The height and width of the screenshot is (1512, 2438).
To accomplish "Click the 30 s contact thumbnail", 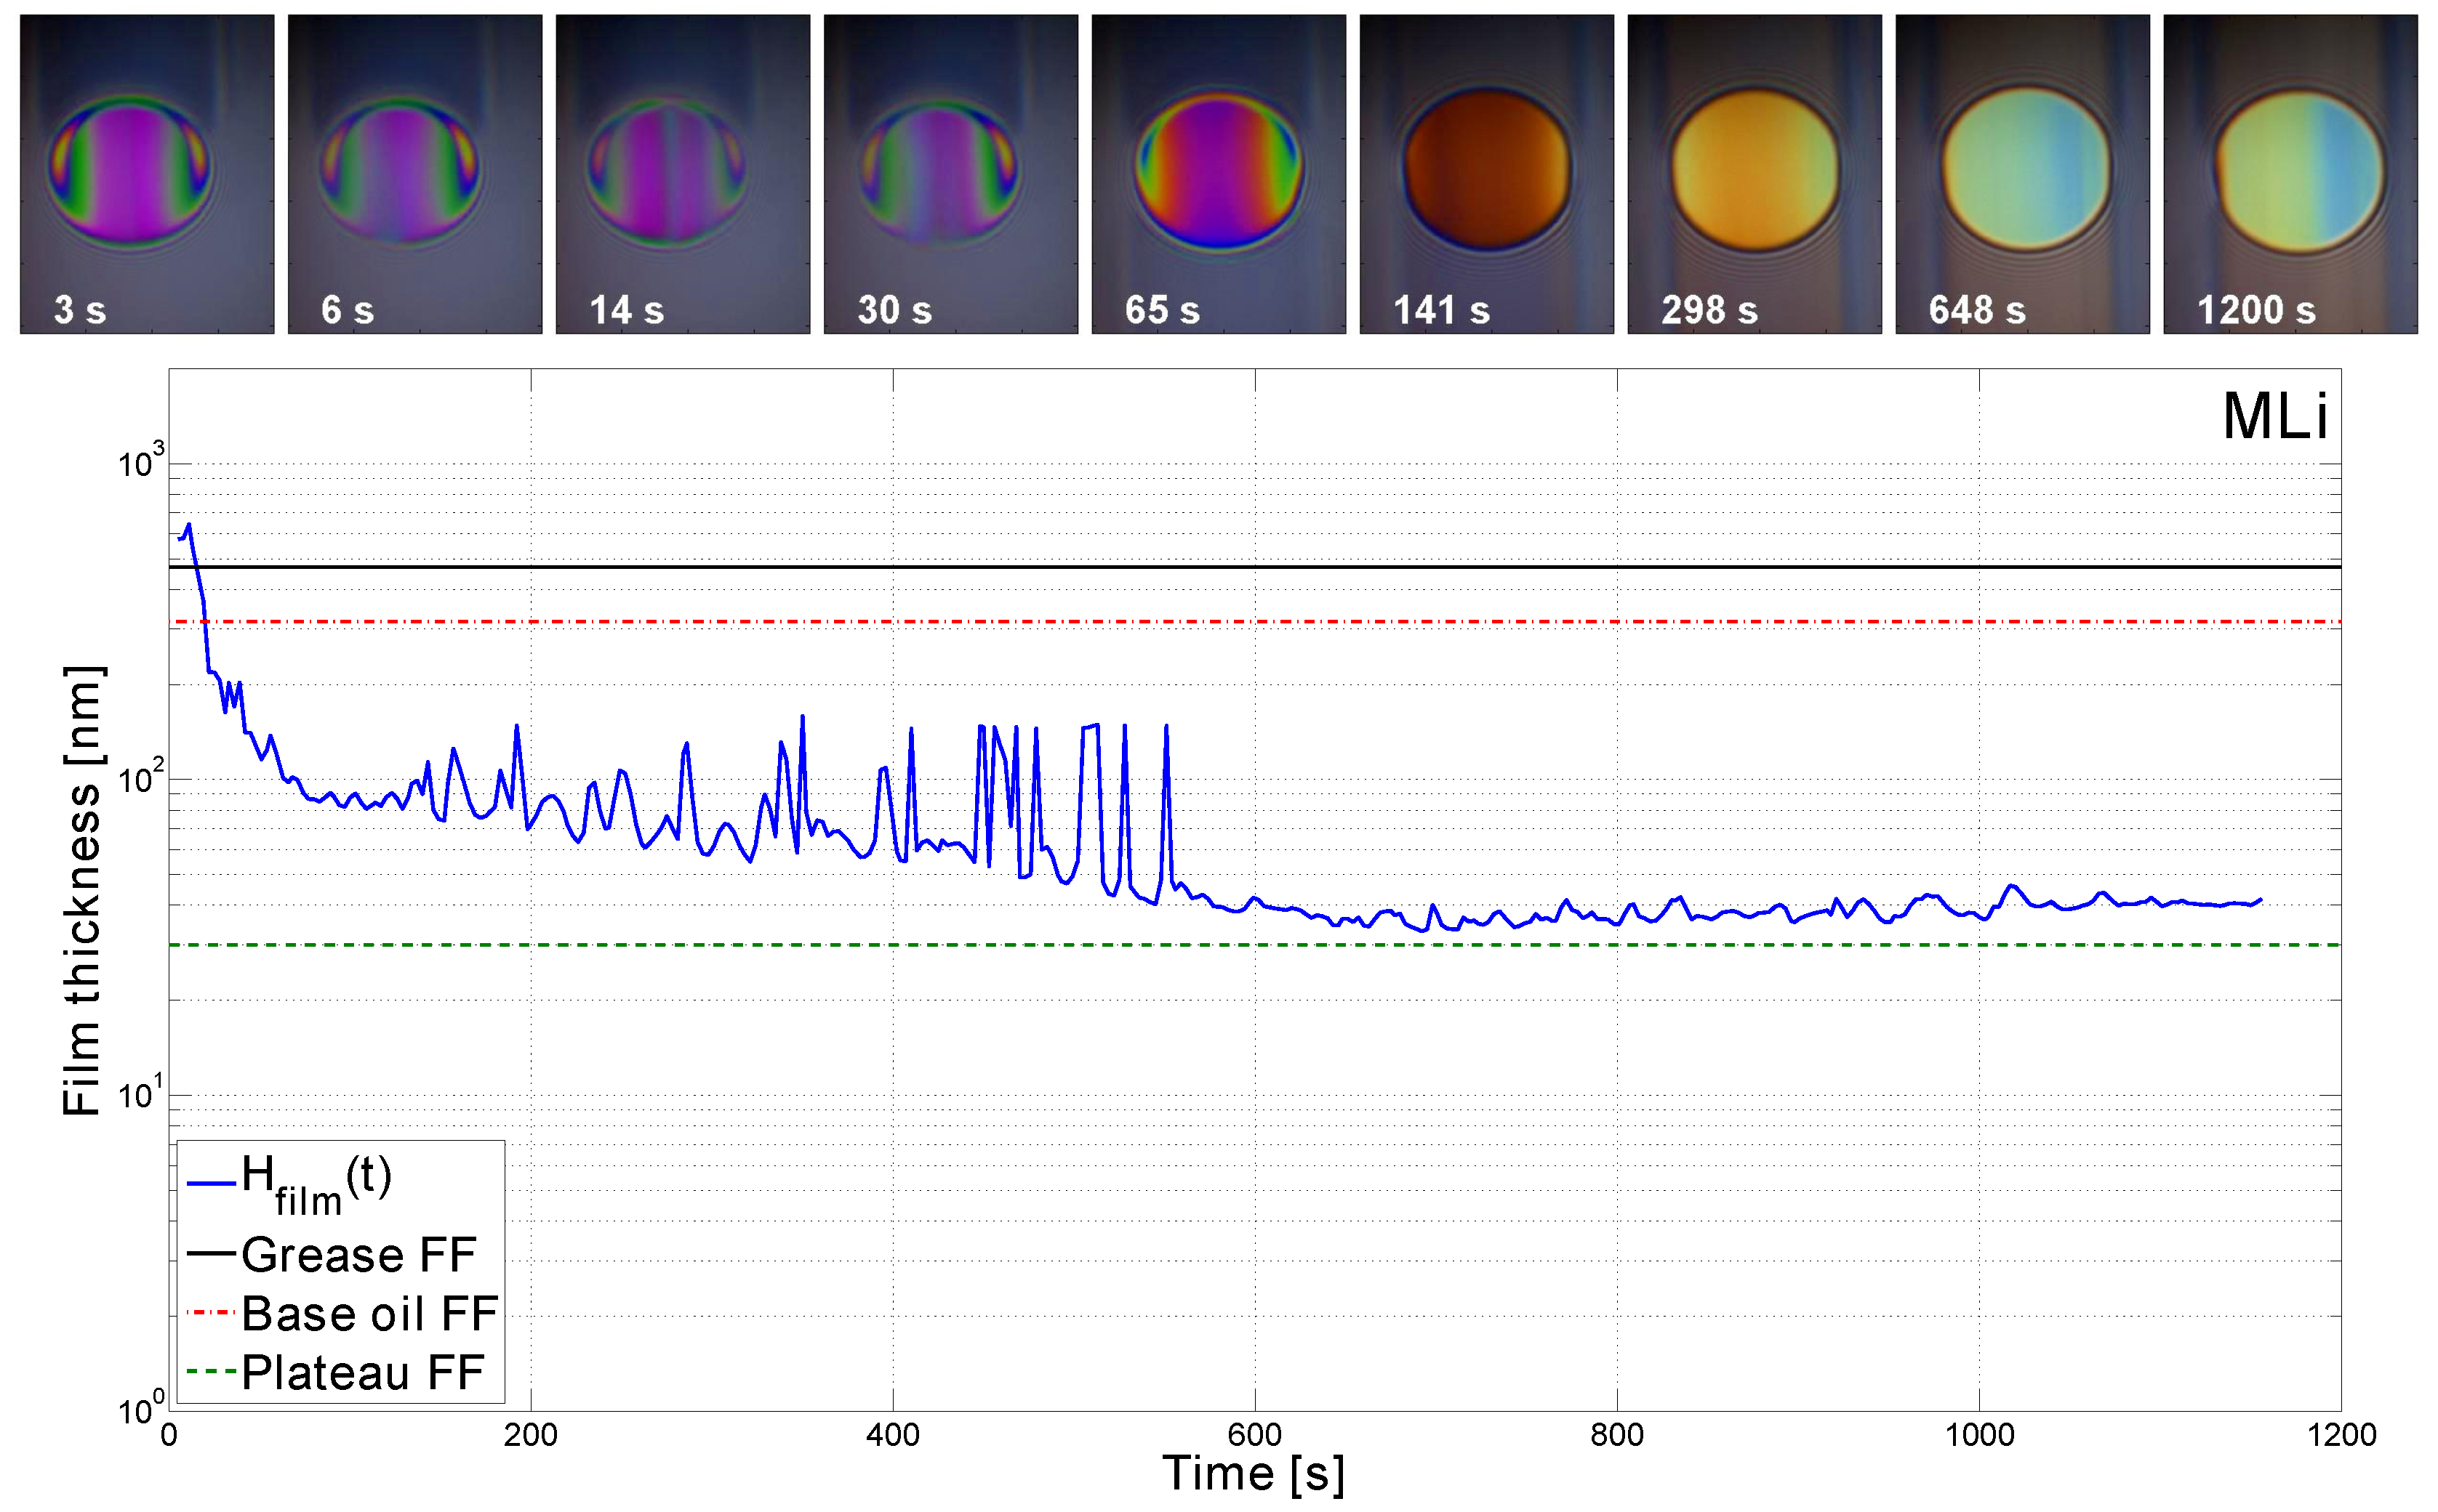I will coord(950,173).
